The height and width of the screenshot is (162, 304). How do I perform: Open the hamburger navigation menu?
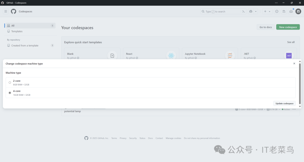(6, 12)
